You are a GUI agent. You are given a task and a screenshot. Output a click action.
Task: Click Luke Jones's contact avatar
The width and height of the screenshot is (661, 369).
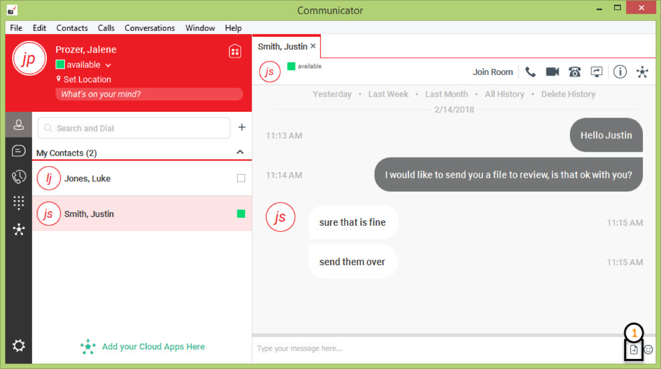point(48,178)
